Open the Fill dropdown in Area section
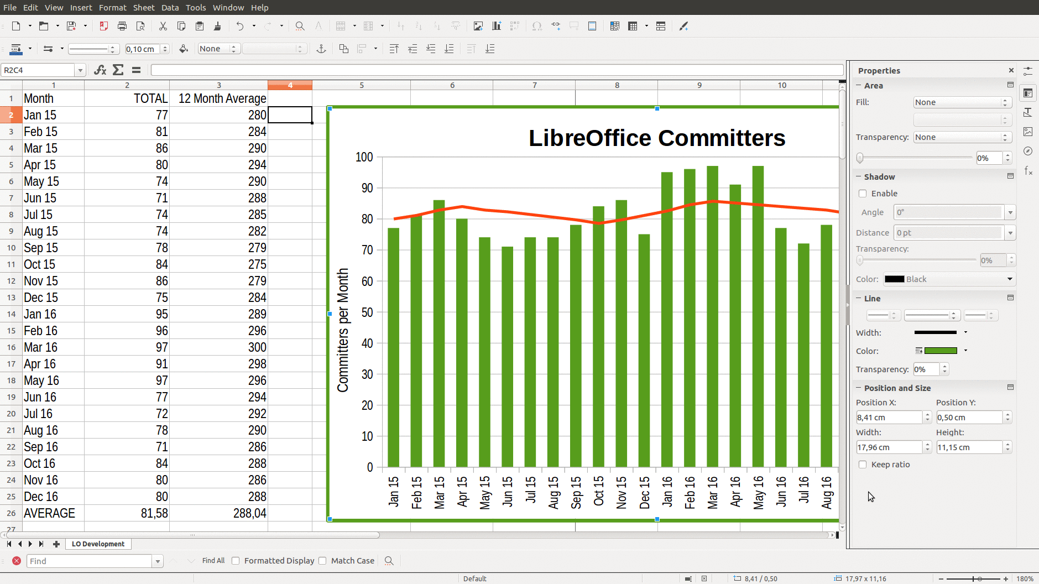This screenshot has height=584, width=1039. point(962,102)
